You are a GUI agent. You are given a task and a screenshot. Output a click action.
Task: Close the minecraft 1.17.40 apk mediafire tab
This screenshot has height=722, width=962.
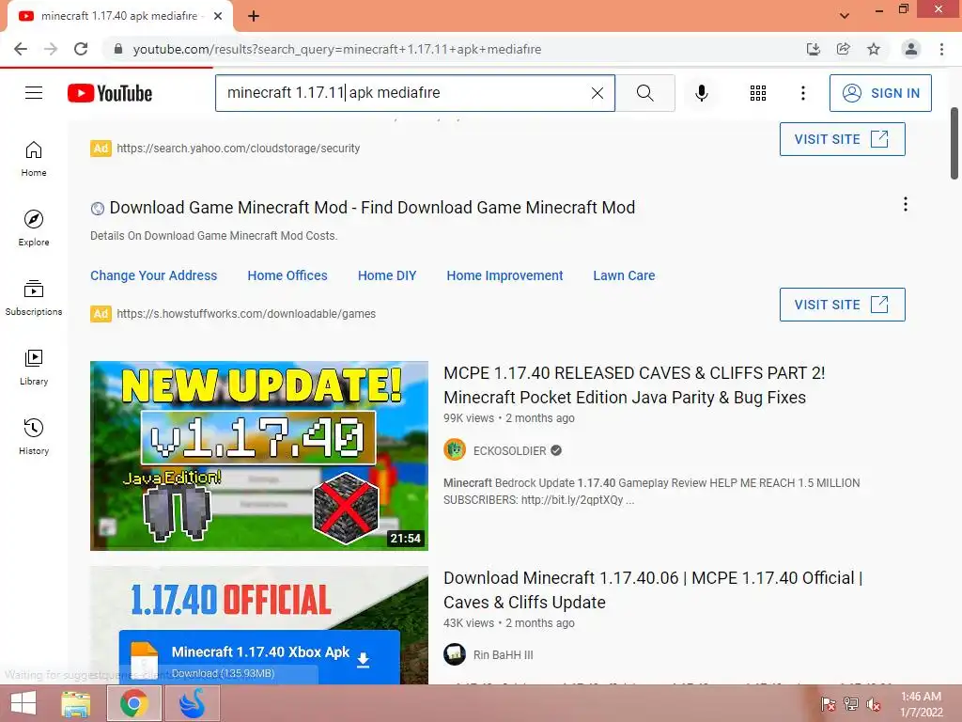218,16
